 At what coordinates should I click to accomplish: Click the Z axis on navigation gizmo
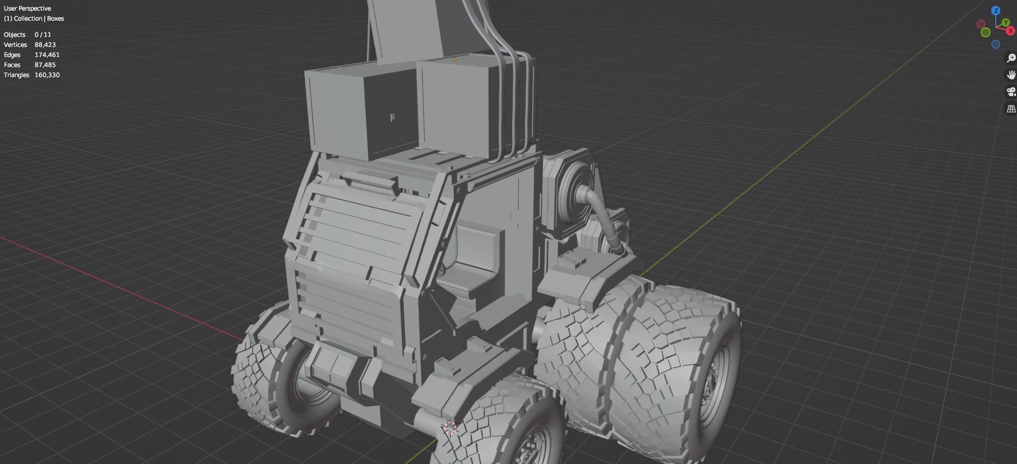996,11
